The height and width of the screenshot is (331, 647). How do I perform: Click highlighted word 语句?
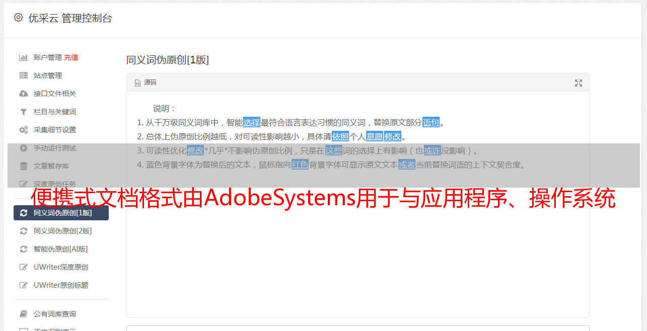[x=431, y=122]
